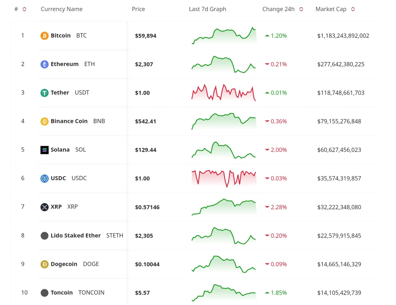Open the Ethereum currency link

point(65,64)
